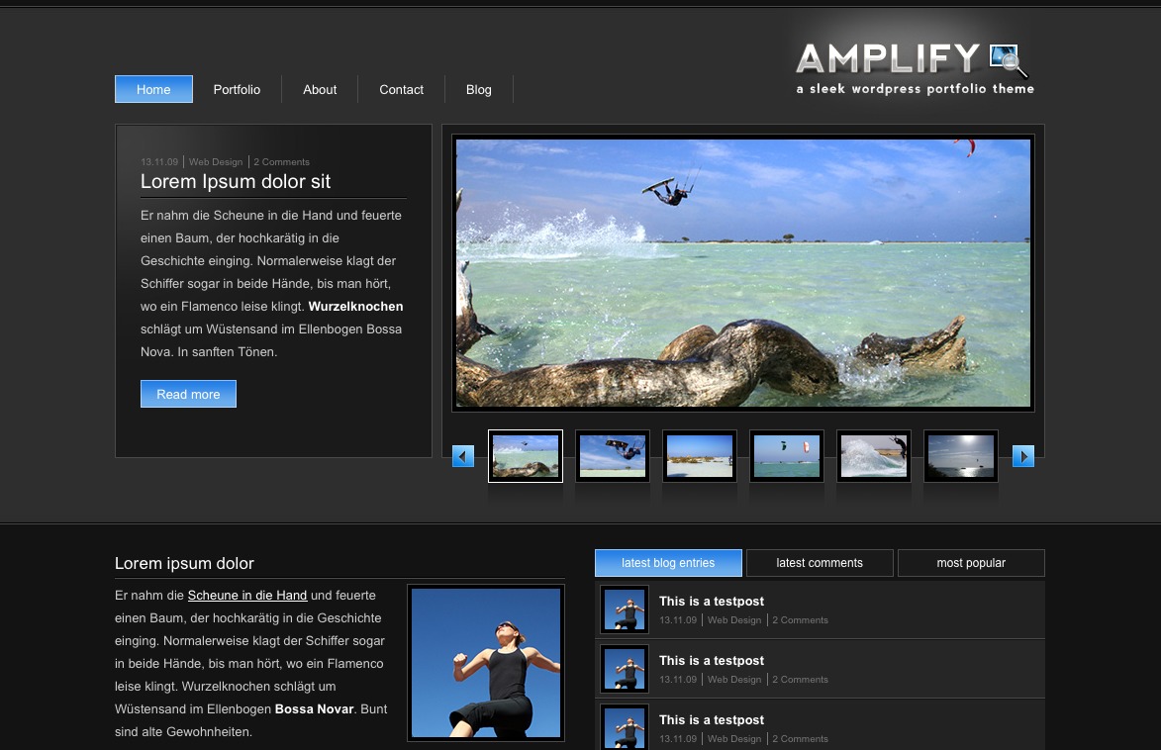The width and height of the screenshot is (1161, 750).
Task: Click the Amplify magnifier logo icon
Action: coord(1010,60)
